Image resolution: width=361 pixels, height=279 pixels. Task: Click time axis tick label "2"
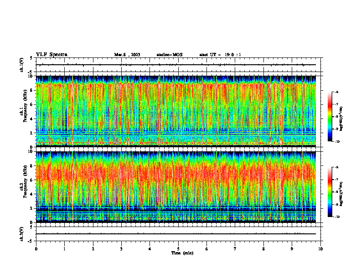(x=93, y=249)
